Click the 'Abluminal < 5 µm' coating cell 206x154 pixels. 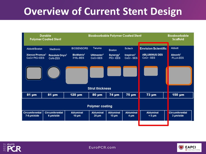click(152, 114)
